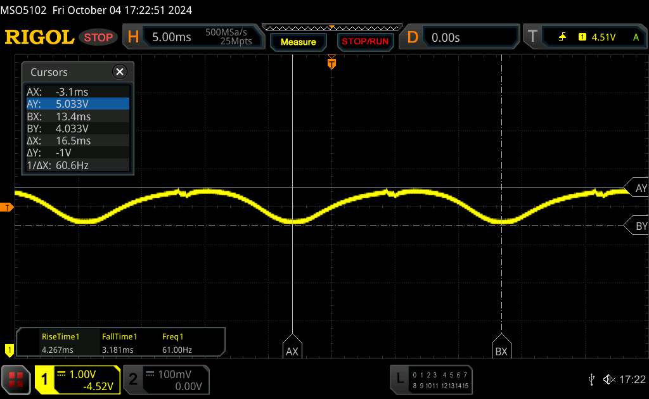
Task: Click the trigger source channel 1 badge
Action: 582,37
